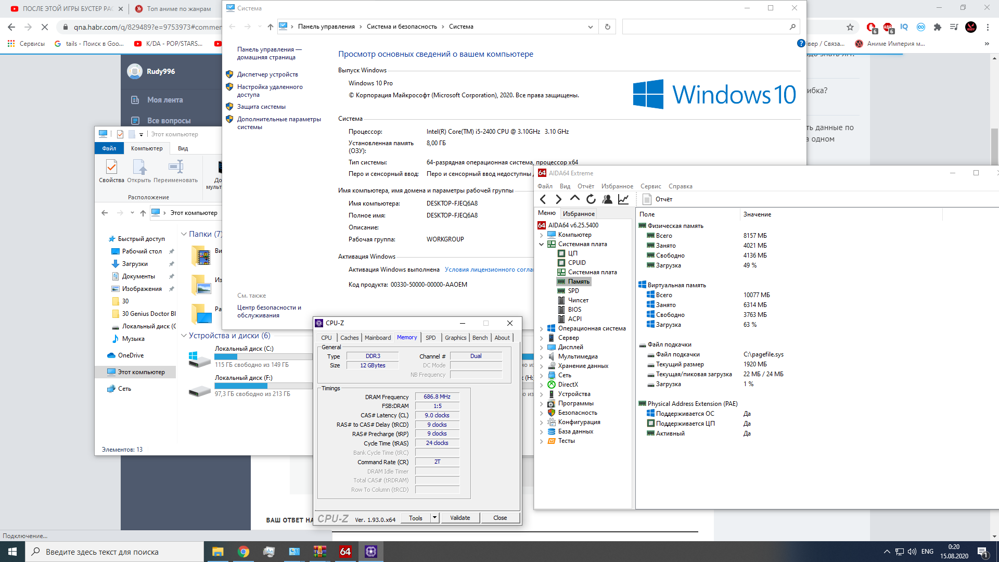
Task: Open notification center in taskbar
Action: 982,552
